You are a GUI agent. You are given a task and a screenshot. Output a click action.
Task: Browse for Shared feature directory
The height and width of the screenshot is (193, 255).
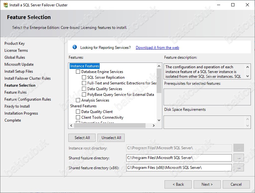pos(239,158)
